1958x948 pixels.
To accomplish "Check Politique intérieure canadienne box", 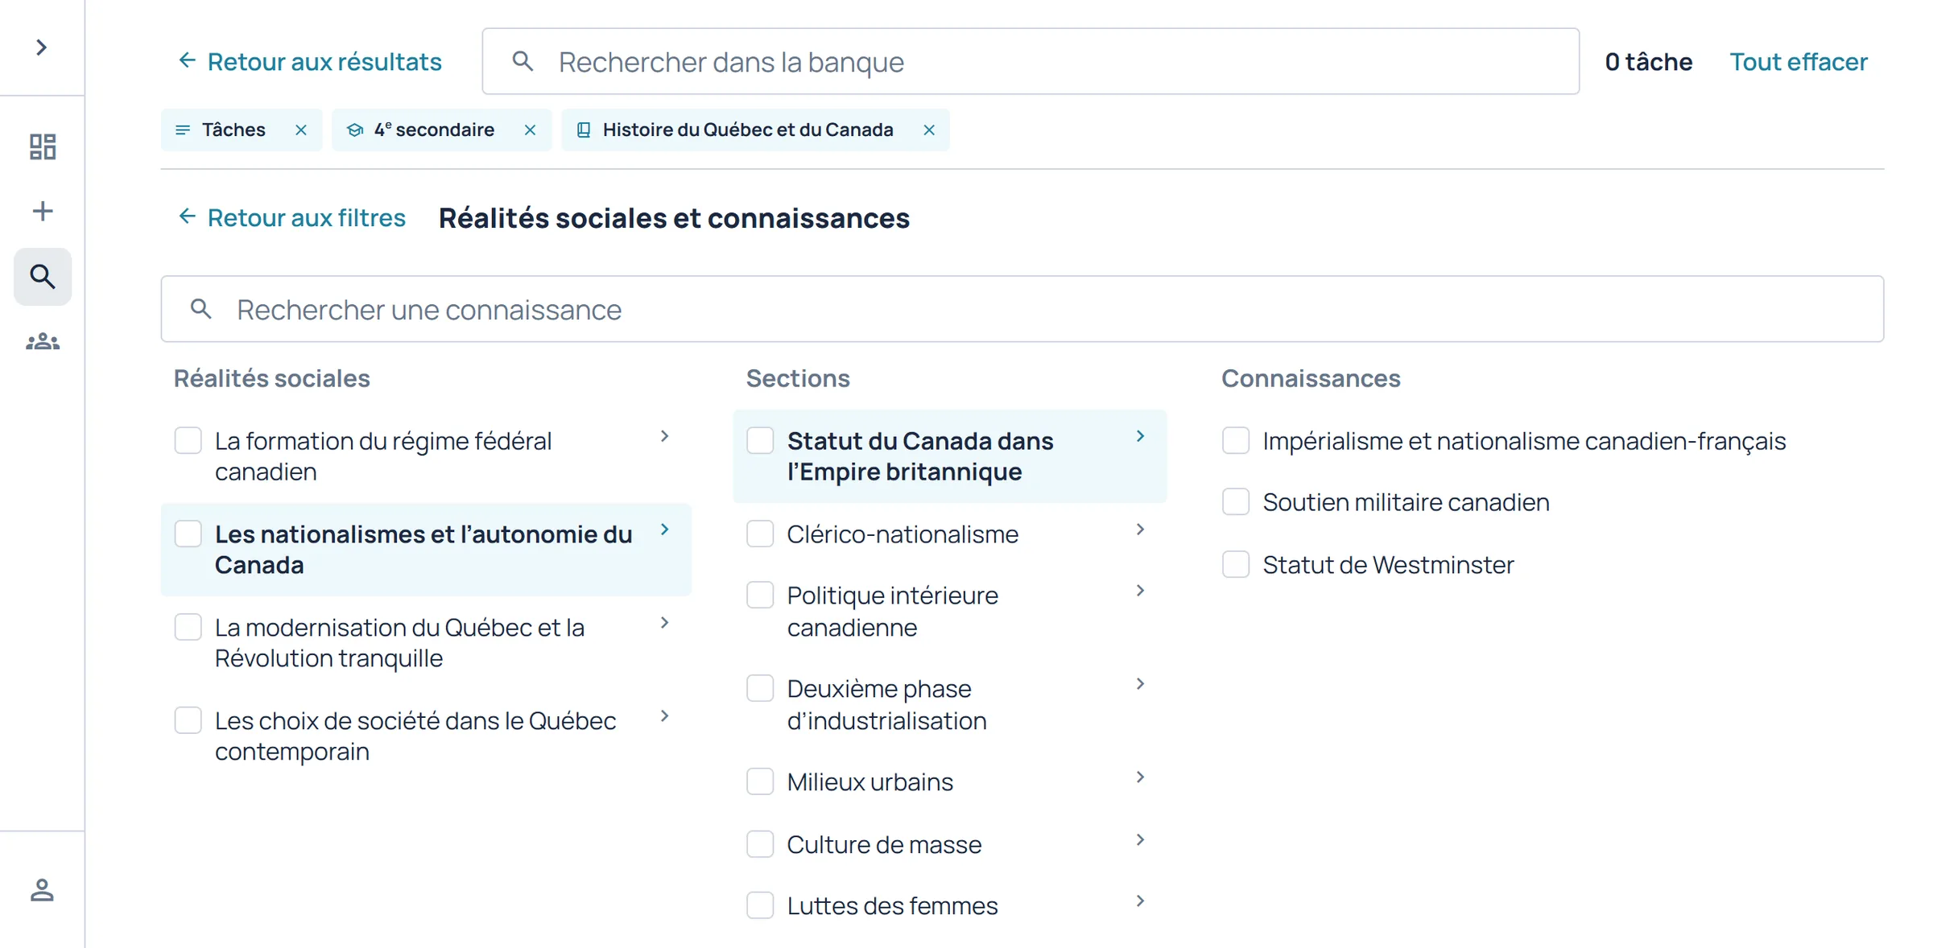I will point(760,596).
